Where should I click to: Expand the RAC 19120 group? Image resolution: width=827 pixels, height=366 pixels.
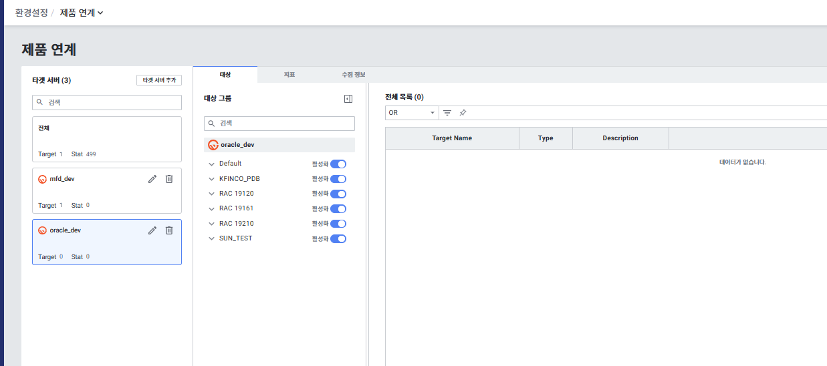[x=212, y=194]
